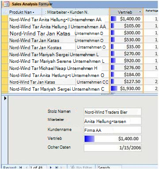Click the blue data bar in the $530.00 cell
The image size is (159, 169).
click(113, 39)
